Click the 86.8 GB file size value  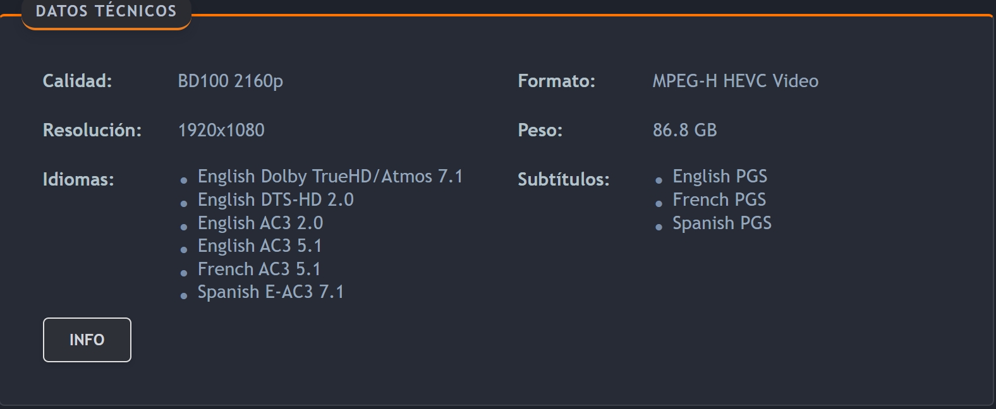coord(685,130)
